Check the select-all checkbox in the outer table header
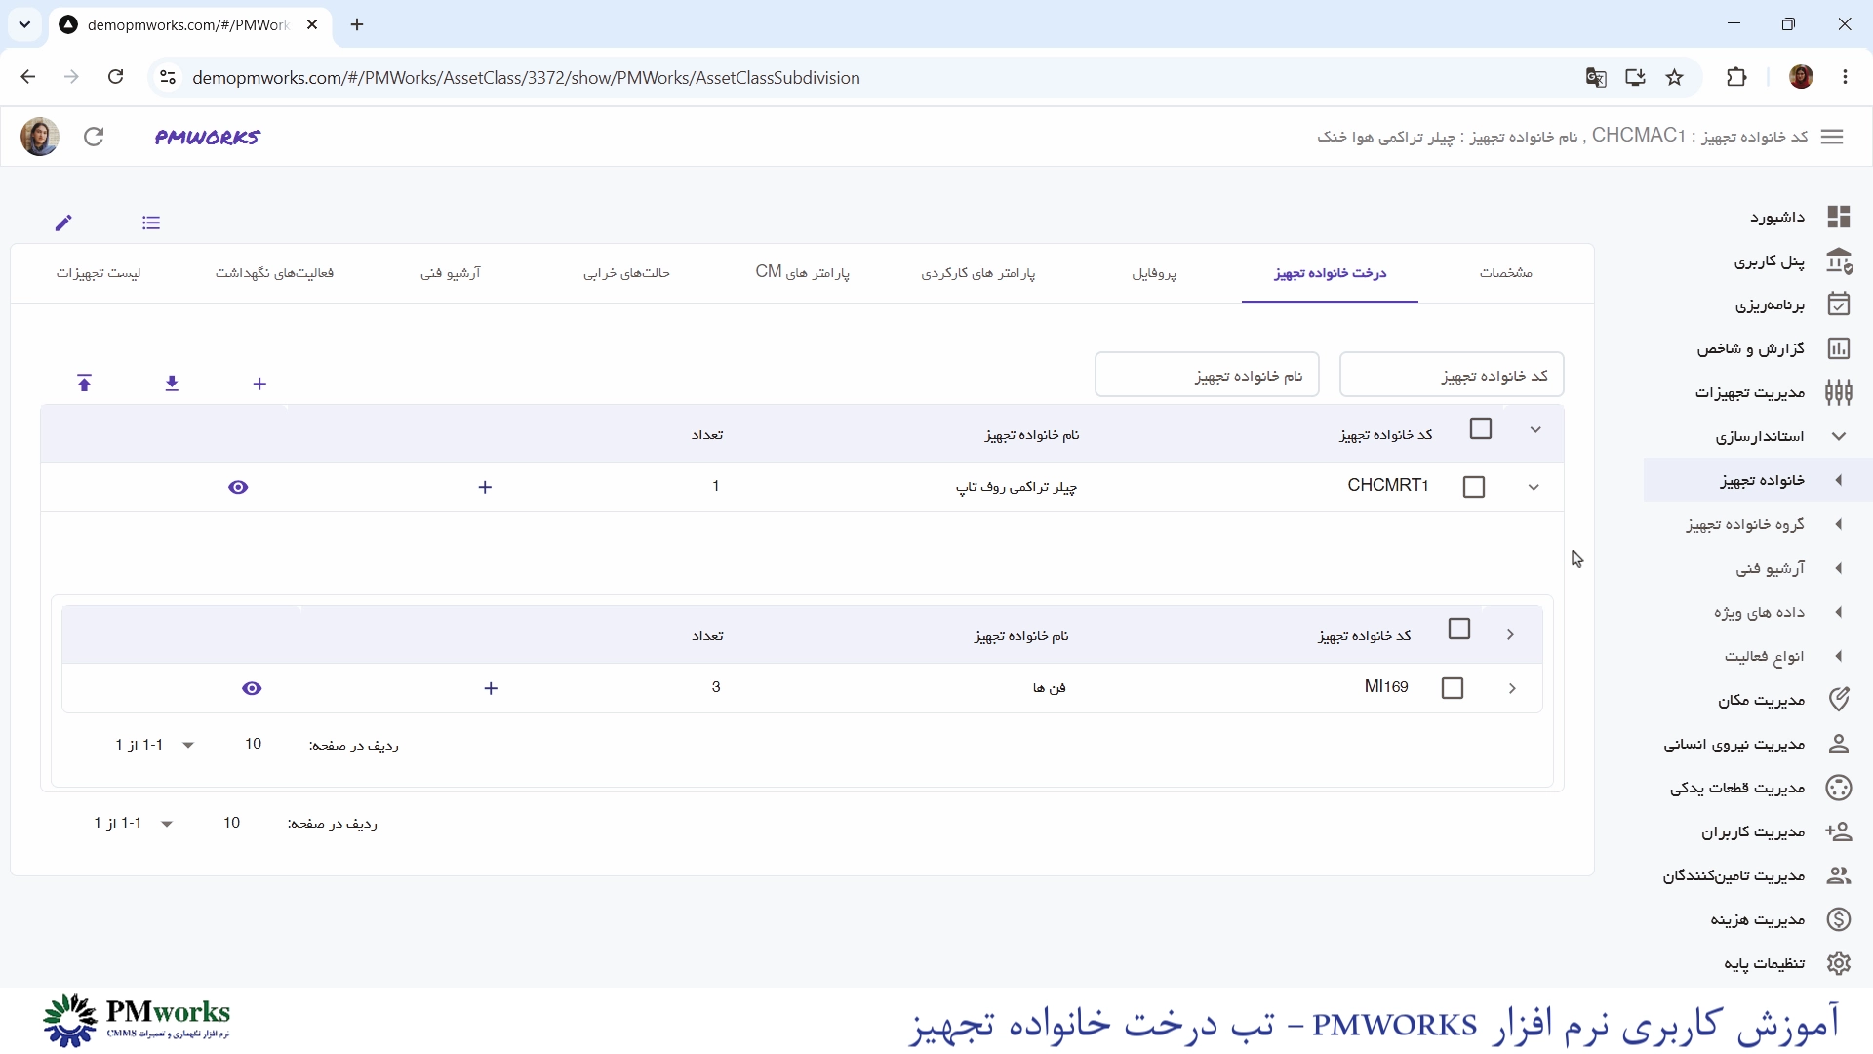1873x1054 pixels. [1481, 428]
